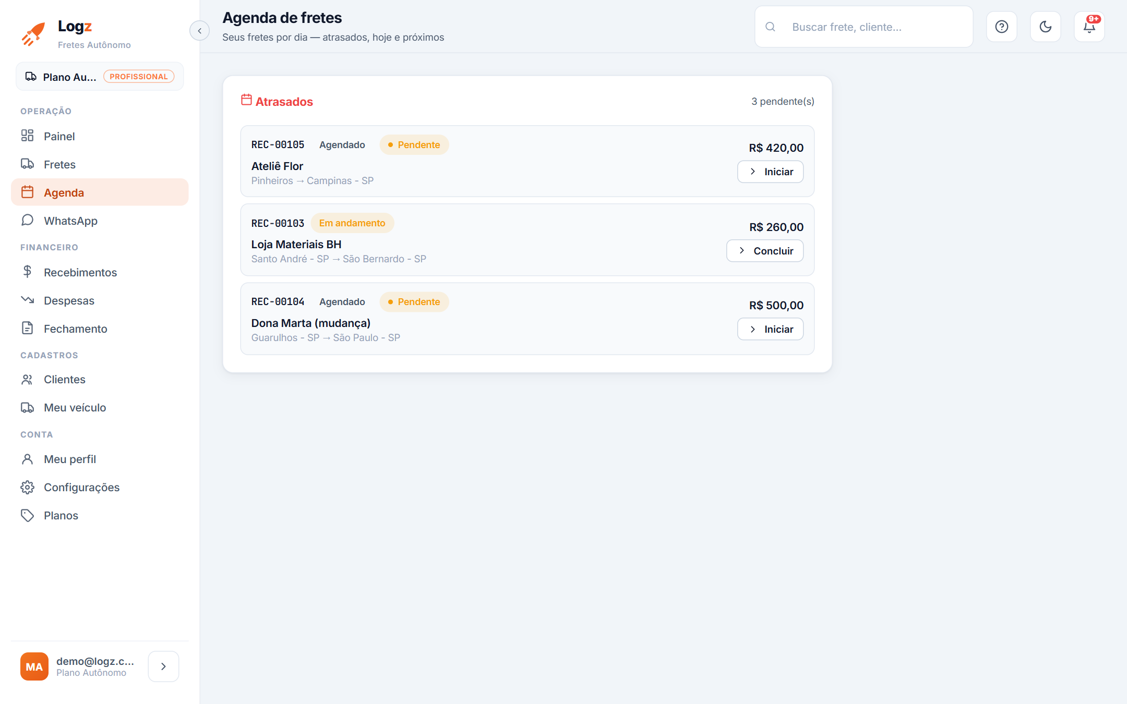Click the Pinheiros → Campinas - SP route
This screenshot has height=704, width=1127.
(313, 180)
